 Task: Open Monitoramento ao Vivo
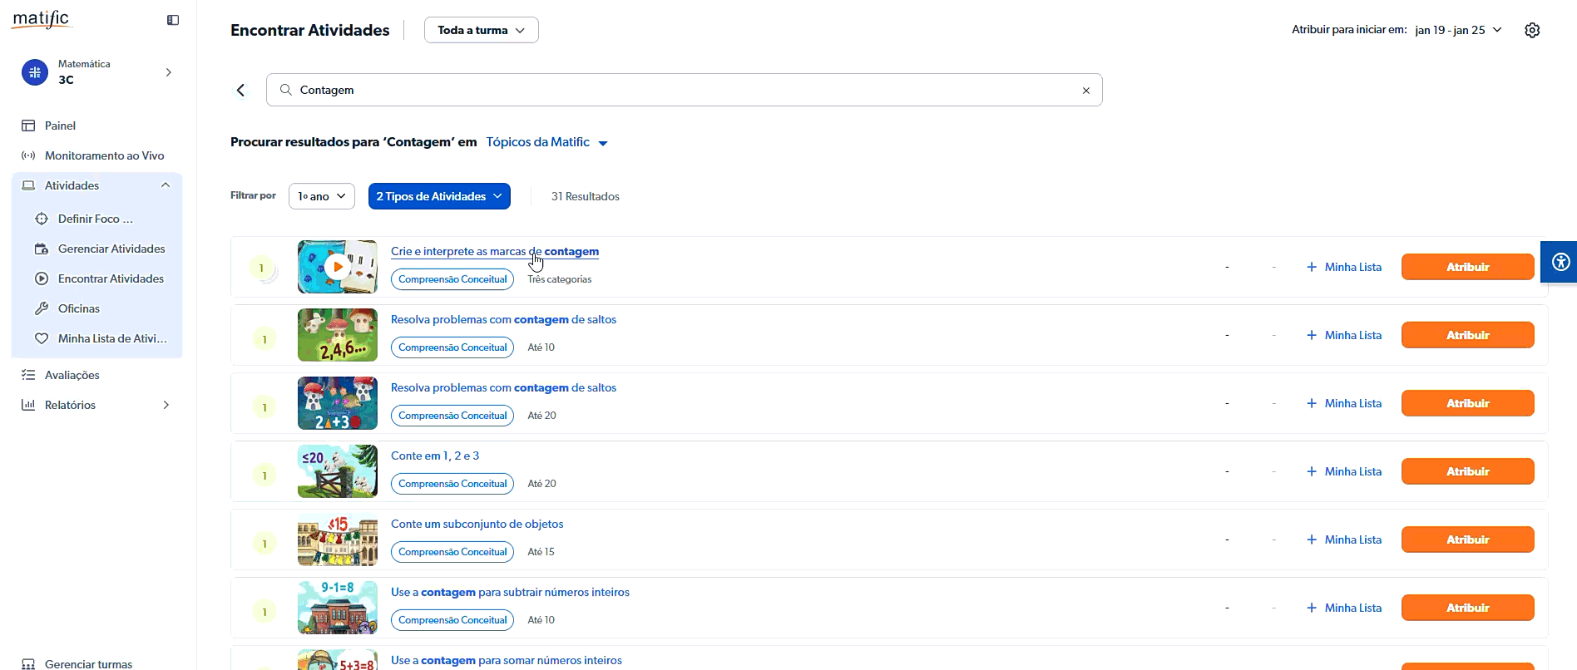(x=104, y=155)
